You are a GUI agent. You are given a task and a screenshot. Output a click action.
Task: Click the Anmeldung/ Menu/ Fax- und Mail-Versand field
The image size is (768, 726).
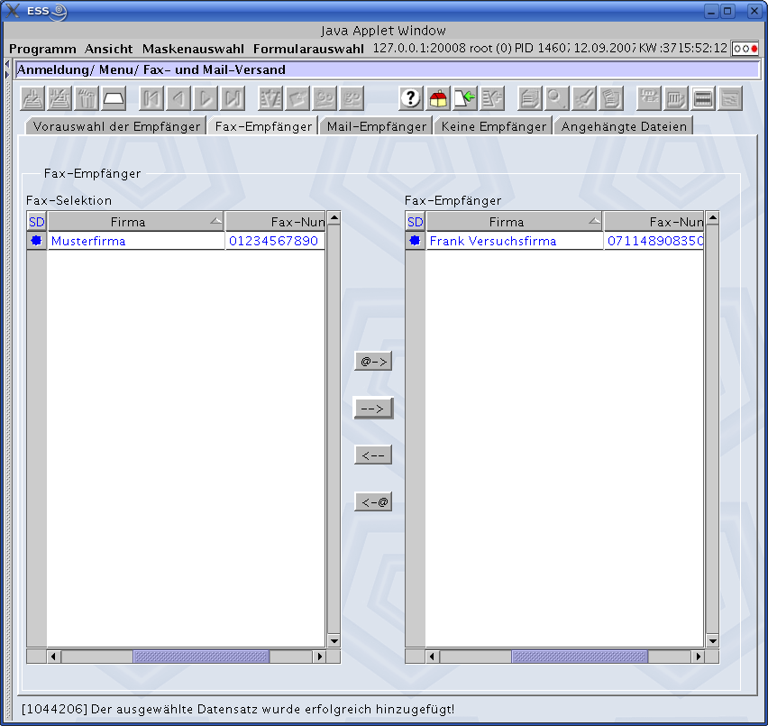point(387,69)
